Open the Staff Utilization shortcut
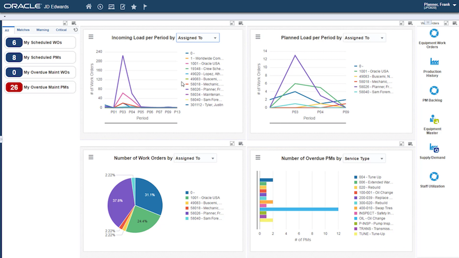Image resolution: width=459 pixels, height=258 pixels. pos(434,178)
